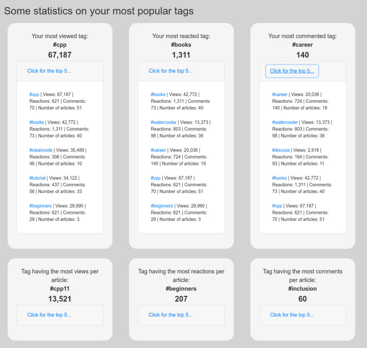
Task: Open #books link in most commented list
Action: point(279,178)
